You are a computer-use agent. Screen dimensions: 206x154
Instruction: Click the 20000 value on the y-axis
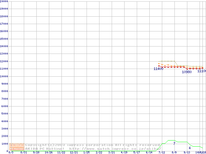4,1
